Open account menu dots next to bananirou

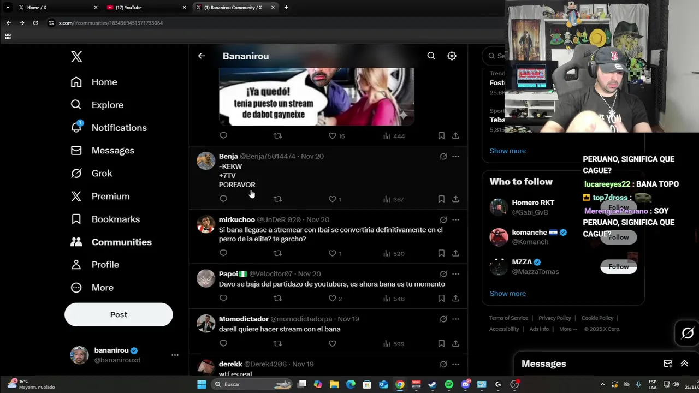(x=175, y=355)
